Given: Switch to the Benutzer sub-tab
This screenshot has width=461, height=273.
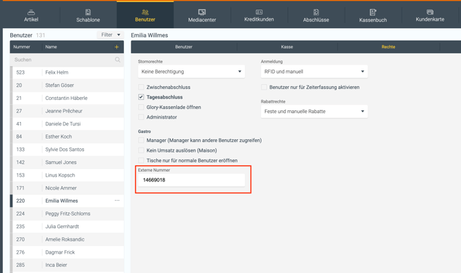Looking at the screenshot, I should click(184, 47).
